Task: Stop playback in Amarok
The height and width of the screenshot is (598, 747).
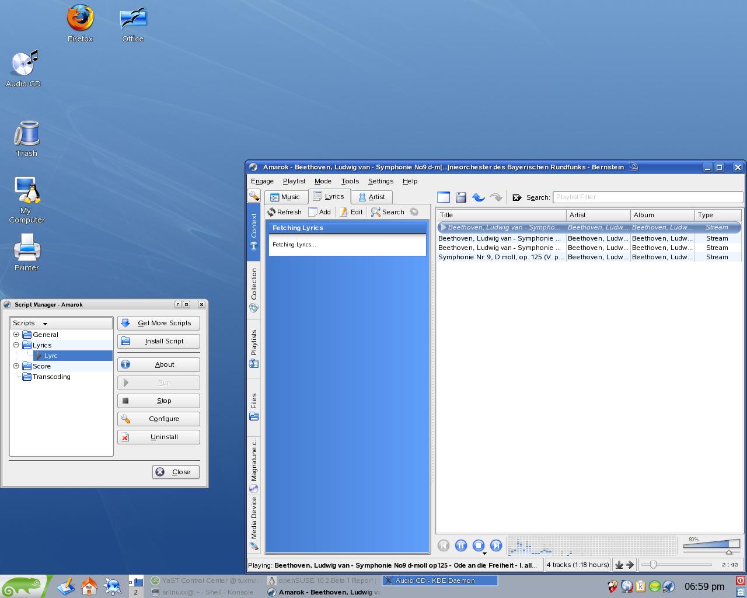Action: [479, 545]
